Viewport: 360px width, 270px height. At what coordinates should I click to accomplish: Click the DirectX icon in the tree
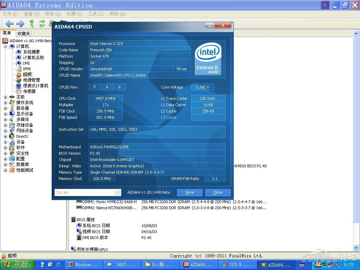12,136
